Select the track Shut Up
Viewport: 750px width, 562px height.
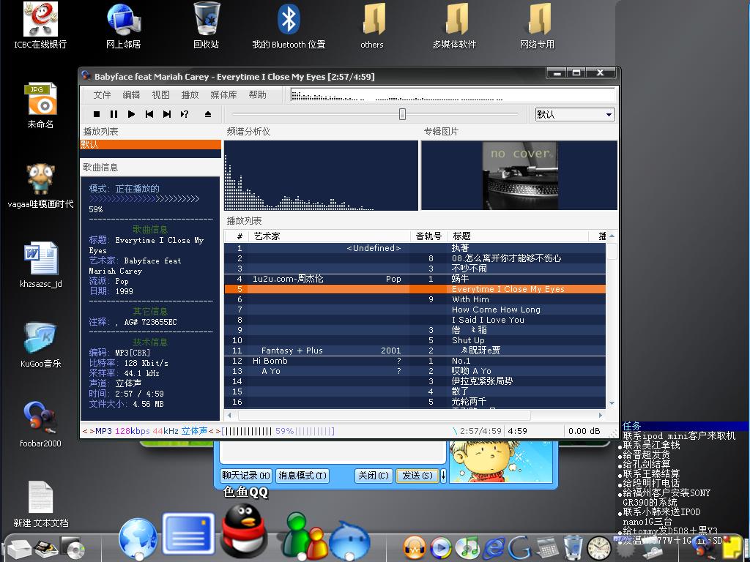click(415, 340)
